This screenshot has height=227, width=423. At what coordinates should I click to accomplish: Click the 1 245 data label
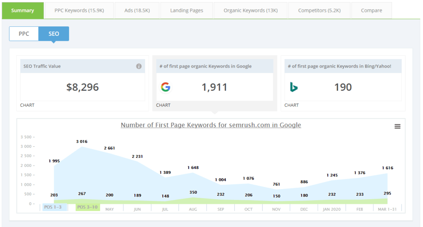[x=332, y=175]
